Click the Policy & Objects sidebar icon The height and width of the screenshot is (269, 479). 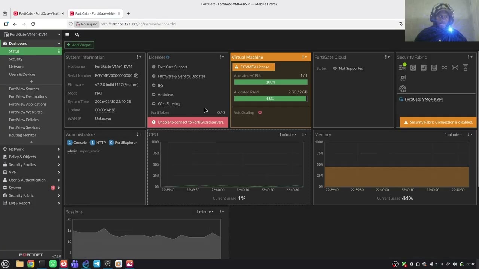pyautogui.click(x=5, y=157)
